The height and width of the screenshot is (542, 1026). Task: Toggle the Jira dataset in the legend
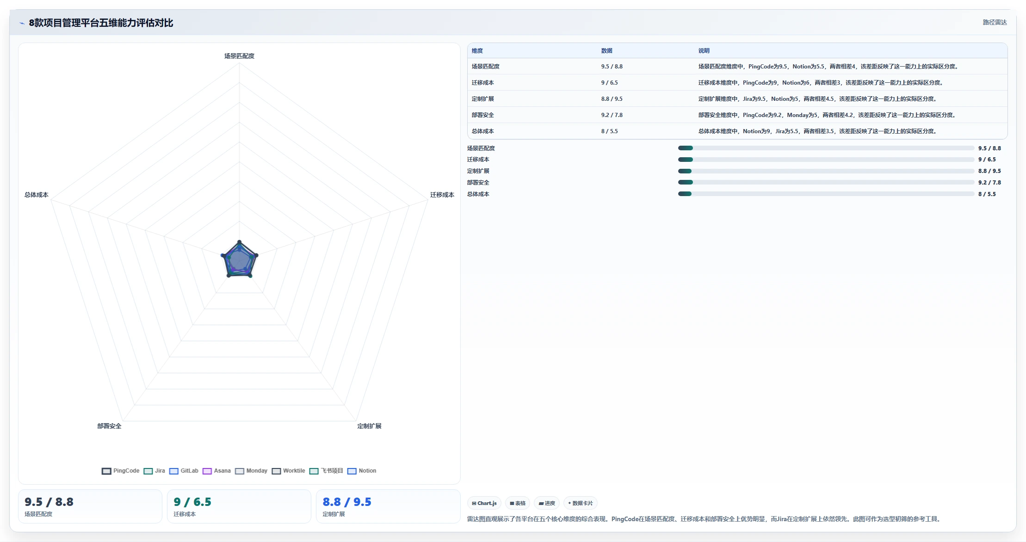click(x=154, y=471)
